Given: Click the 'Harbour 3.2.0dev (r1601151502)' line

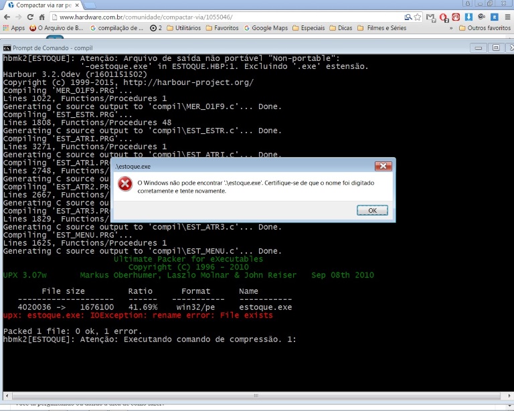Looking at the screenshot, I should click(x=75, y=74).
